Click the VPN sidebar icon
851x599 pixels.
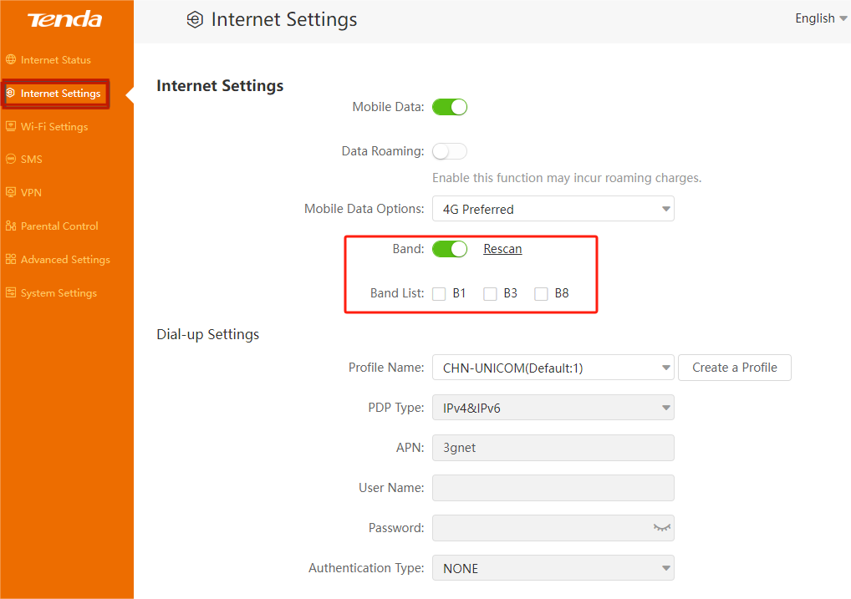tap(11, 193)
